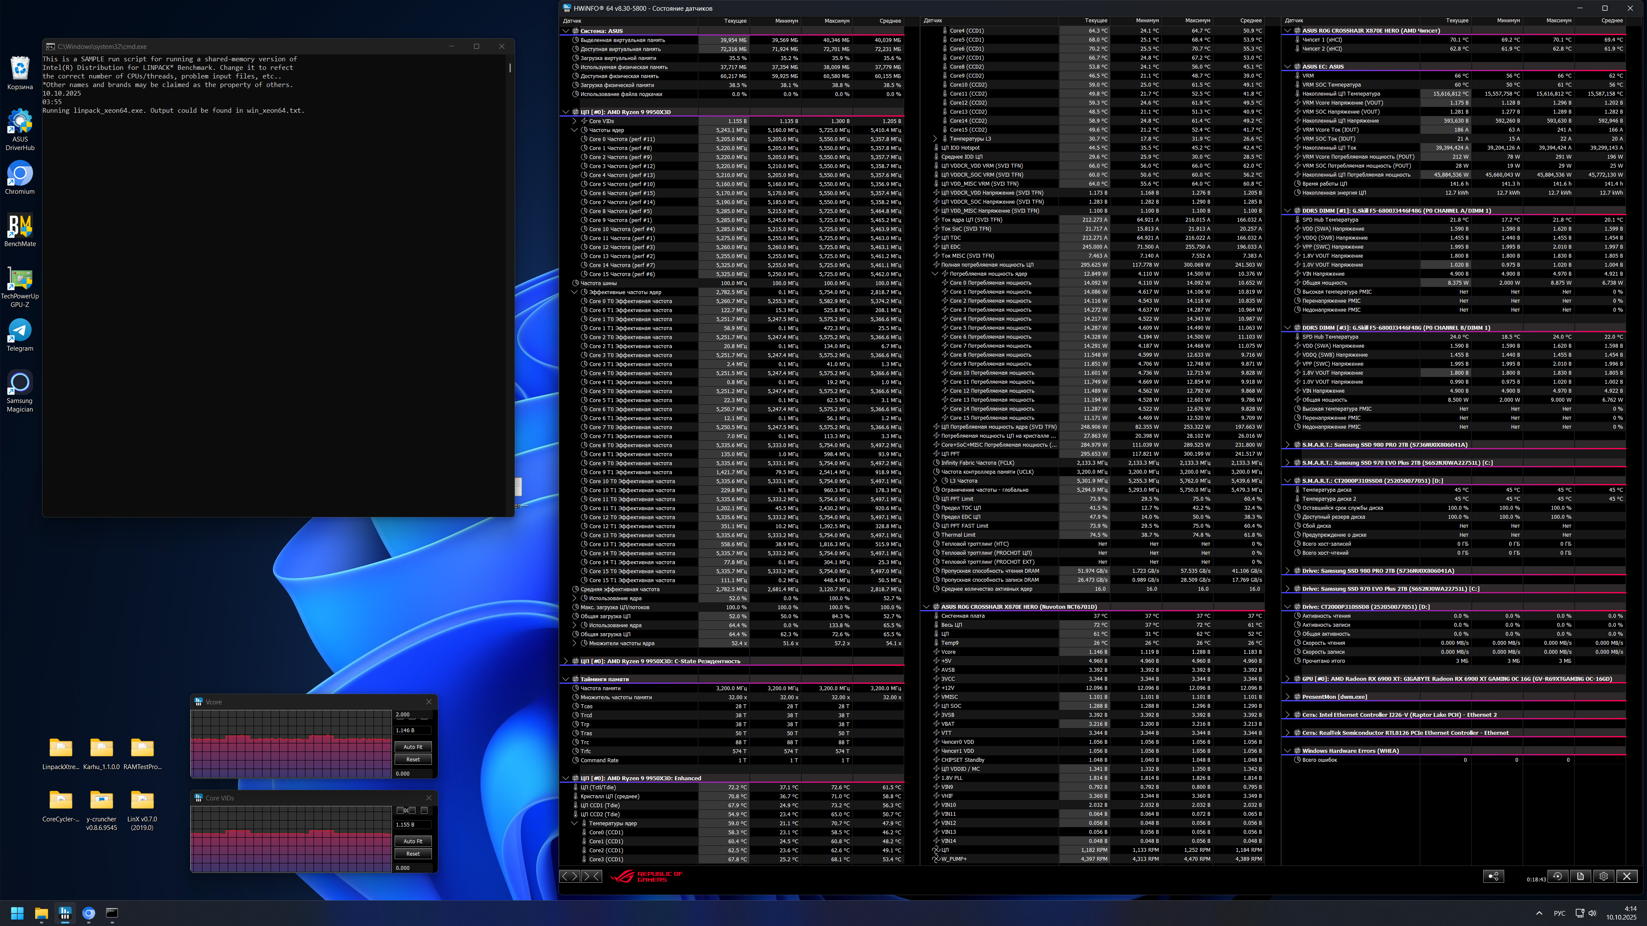The height and width of the screenshot is (926, 1647).
Task: Expand the C-State Резидентность section
Action: click(x=565, y=661)
